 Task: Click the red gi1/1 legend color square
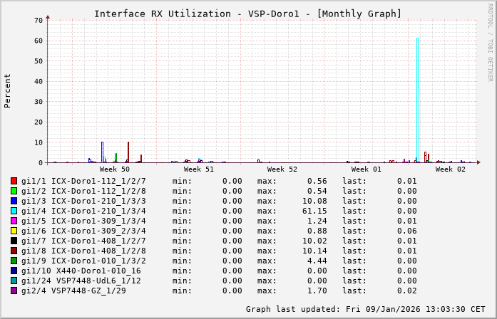[x=14, y=181]
